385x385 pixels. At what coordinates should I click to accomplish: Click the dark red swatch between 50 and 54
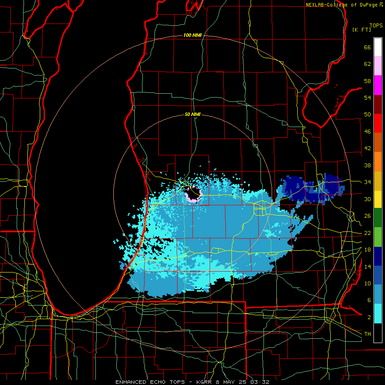(378, 104)
